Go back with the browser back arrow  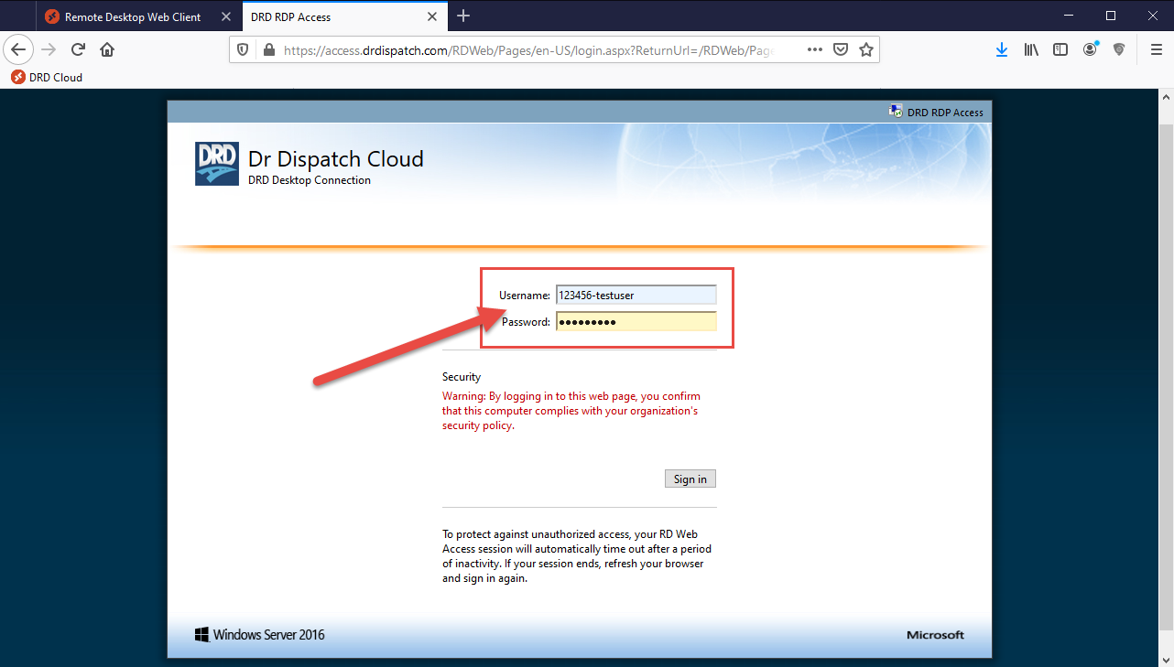point(18,49)
